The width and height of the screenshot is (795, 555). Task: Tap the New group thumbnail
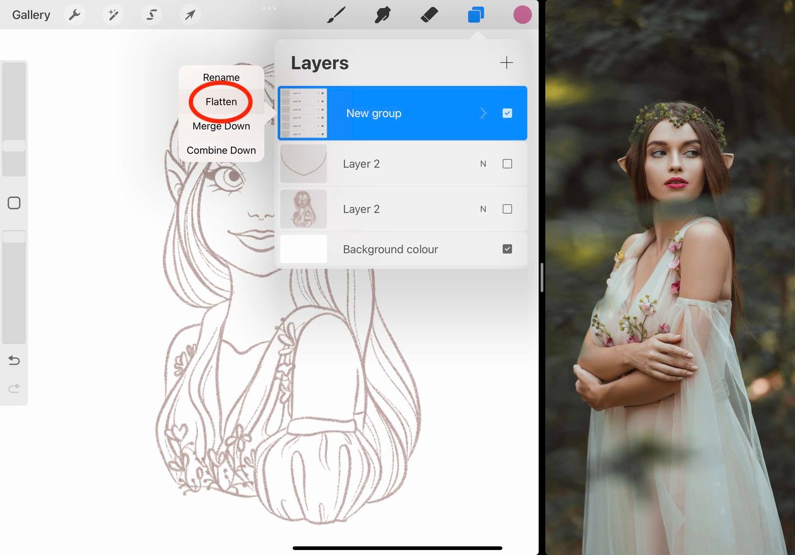(x=303, y=113)
